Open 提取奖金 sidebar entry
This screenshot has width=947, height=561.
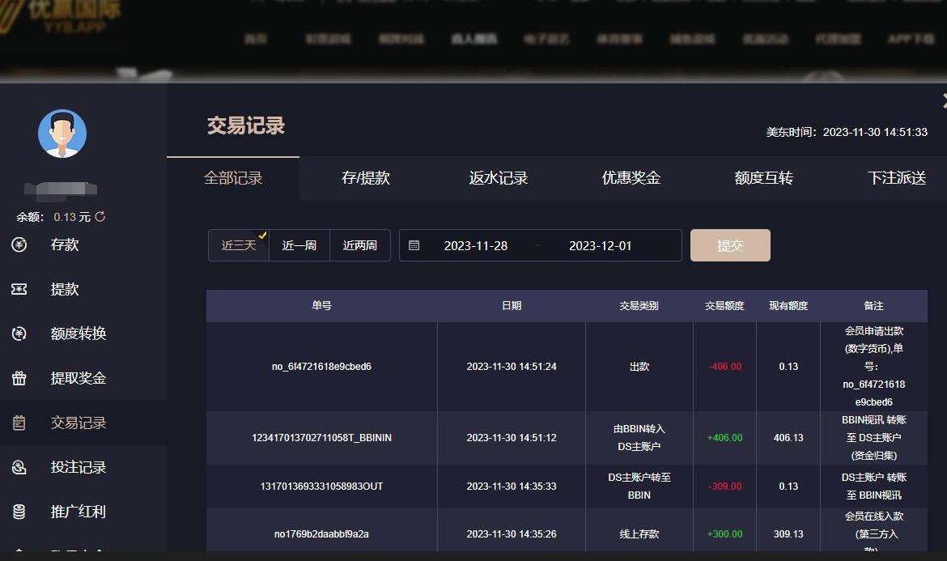pyautogui.click(x=79, y=378)
